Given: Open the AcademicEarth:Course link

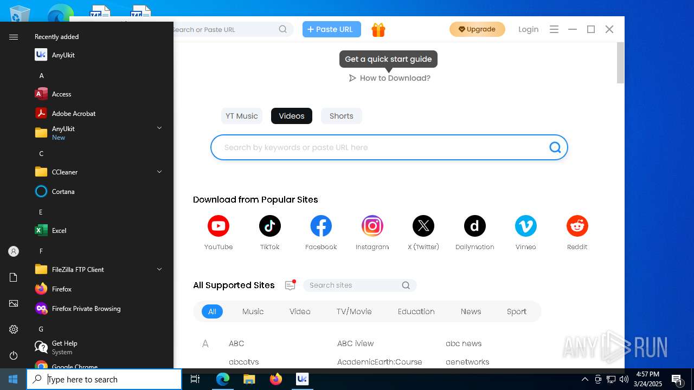Looking at the screenshot, I should click(x=380, y=362).
